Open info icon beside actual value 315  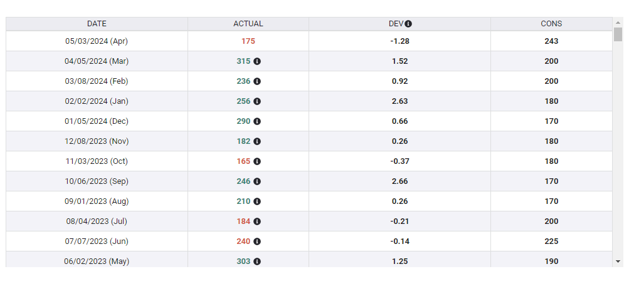click(x=257, y=61)
